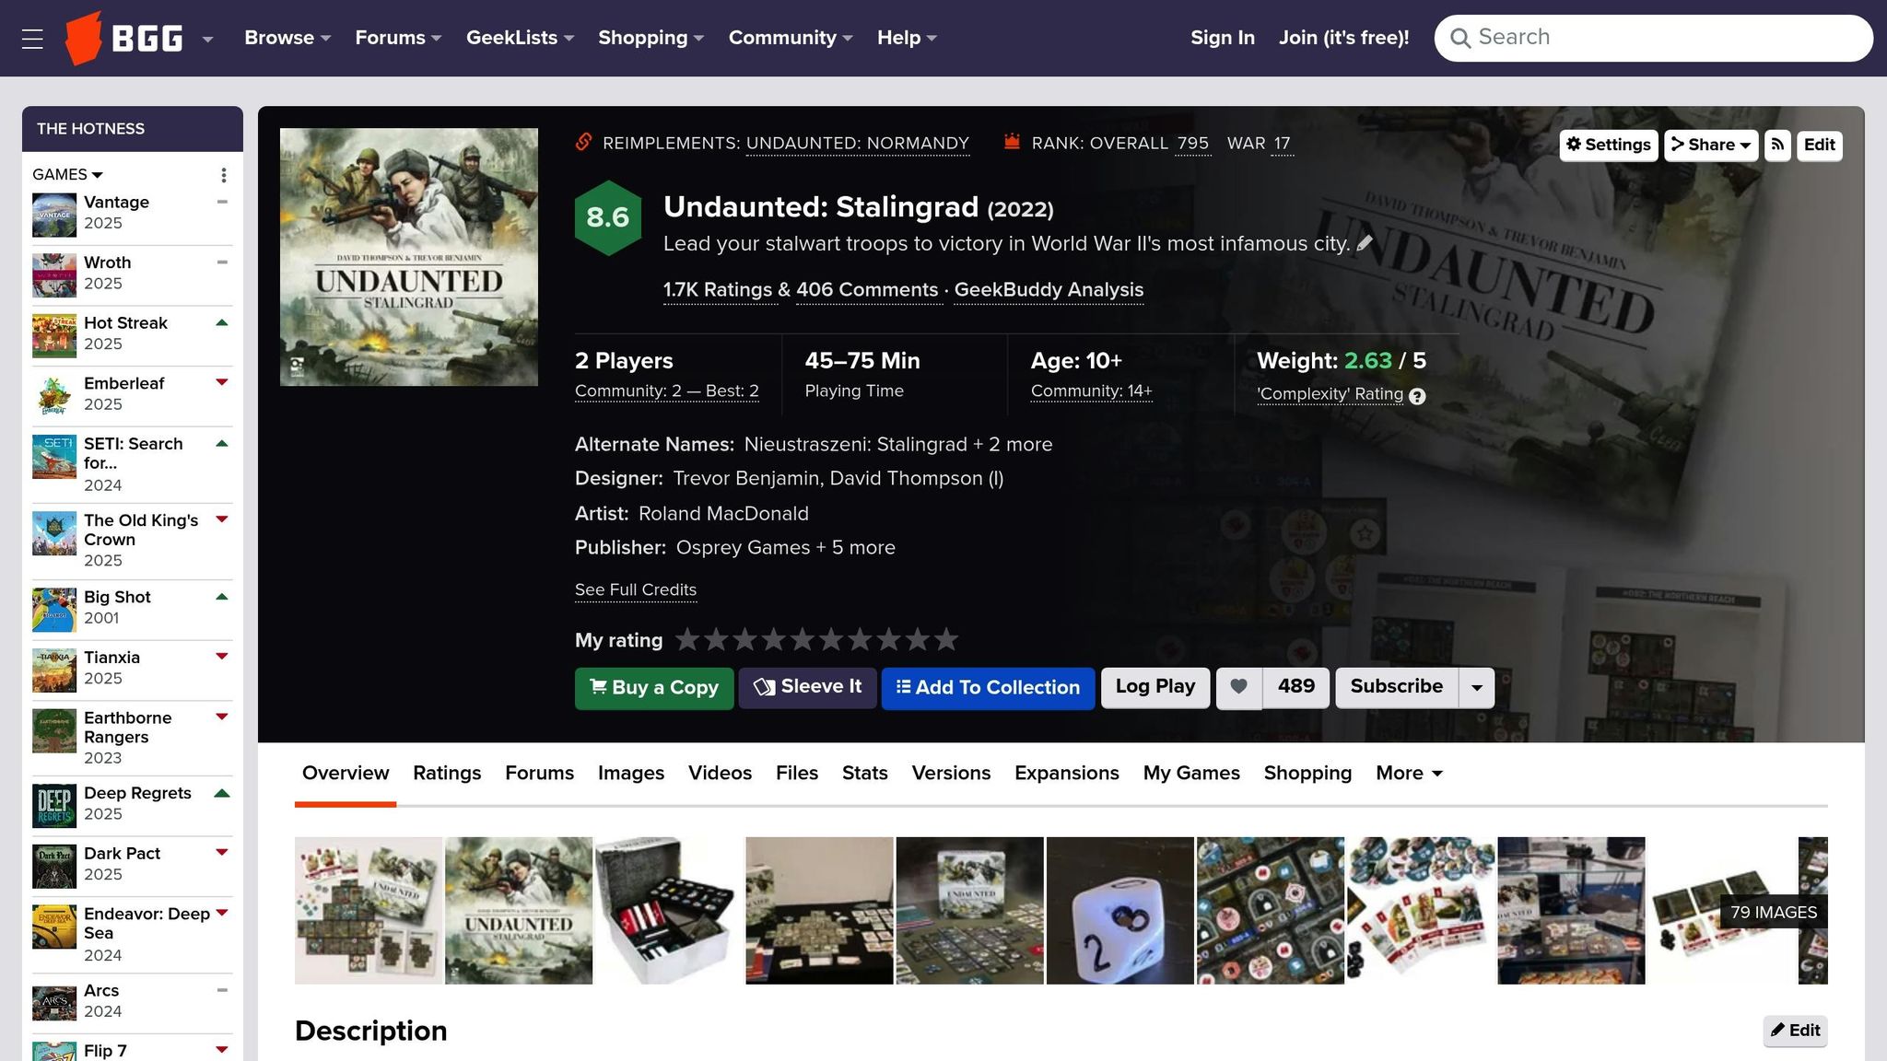Image resolution: width=1887 pixels, height=1061 pixels.
Task: Click Wroth game thumbnail in Hotness
Action: tap(54, 275)
